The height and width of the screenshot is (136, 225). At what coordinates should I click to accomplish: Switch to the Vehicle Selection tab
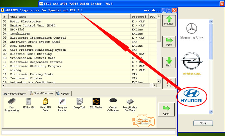pyautogui.click(x=15, y=93)
